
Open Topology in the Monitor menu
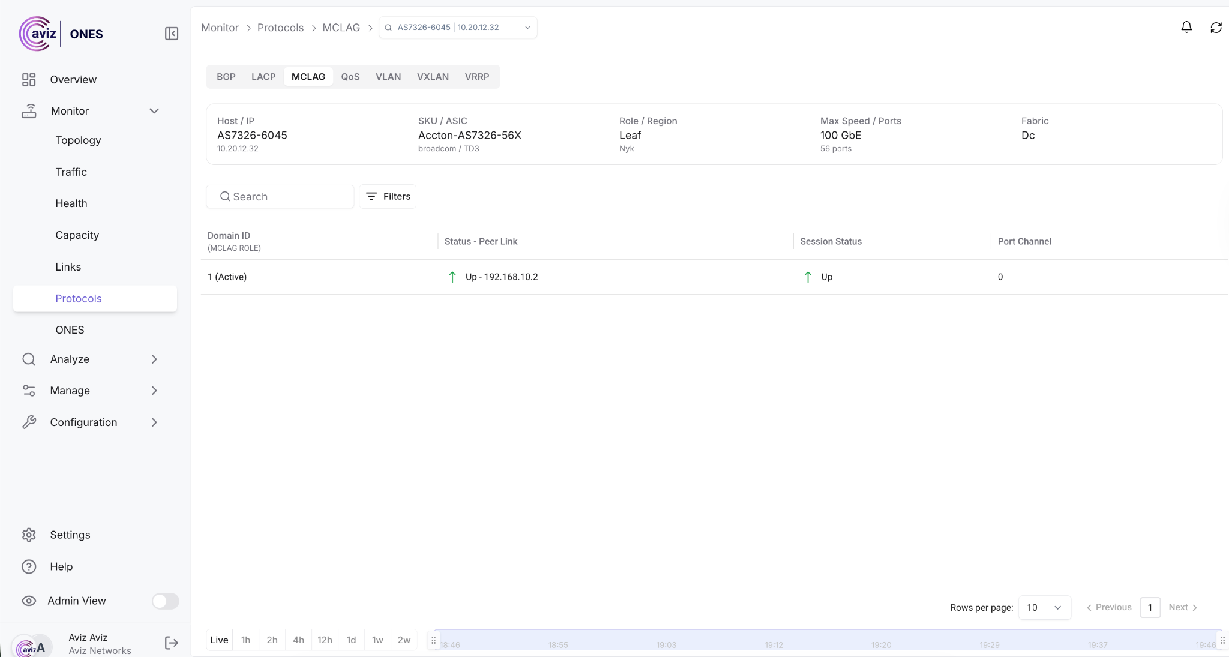(78, 140)
